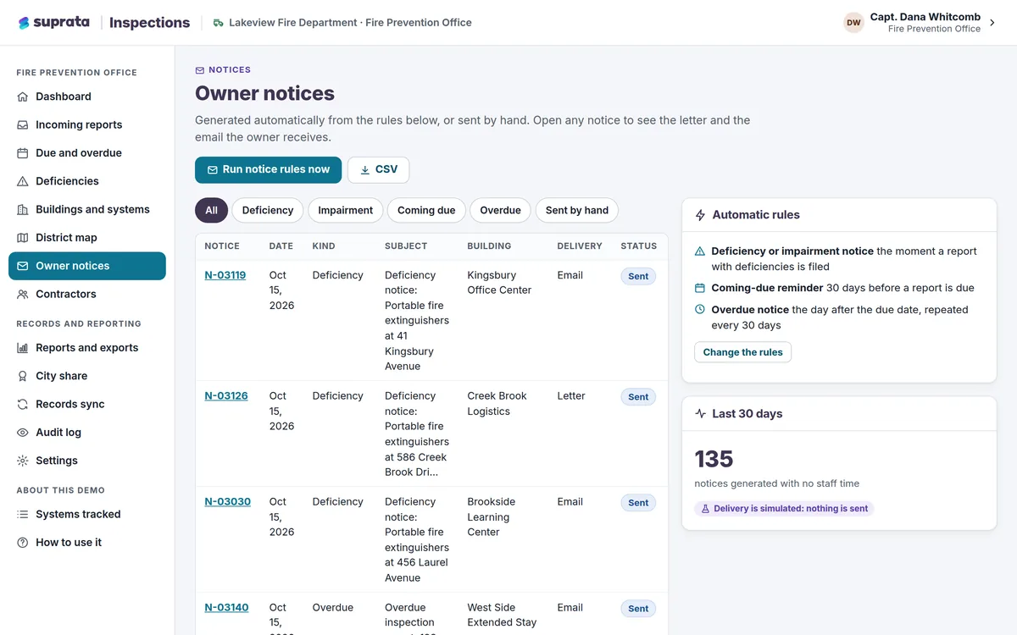This screenshot has width=1017, height=635.
Task: Click the Dashboard home icon
Action: coord(23,97)
